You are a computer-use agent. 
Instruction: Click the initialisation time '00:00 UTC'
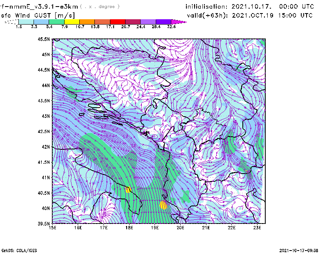pos(296,7)
